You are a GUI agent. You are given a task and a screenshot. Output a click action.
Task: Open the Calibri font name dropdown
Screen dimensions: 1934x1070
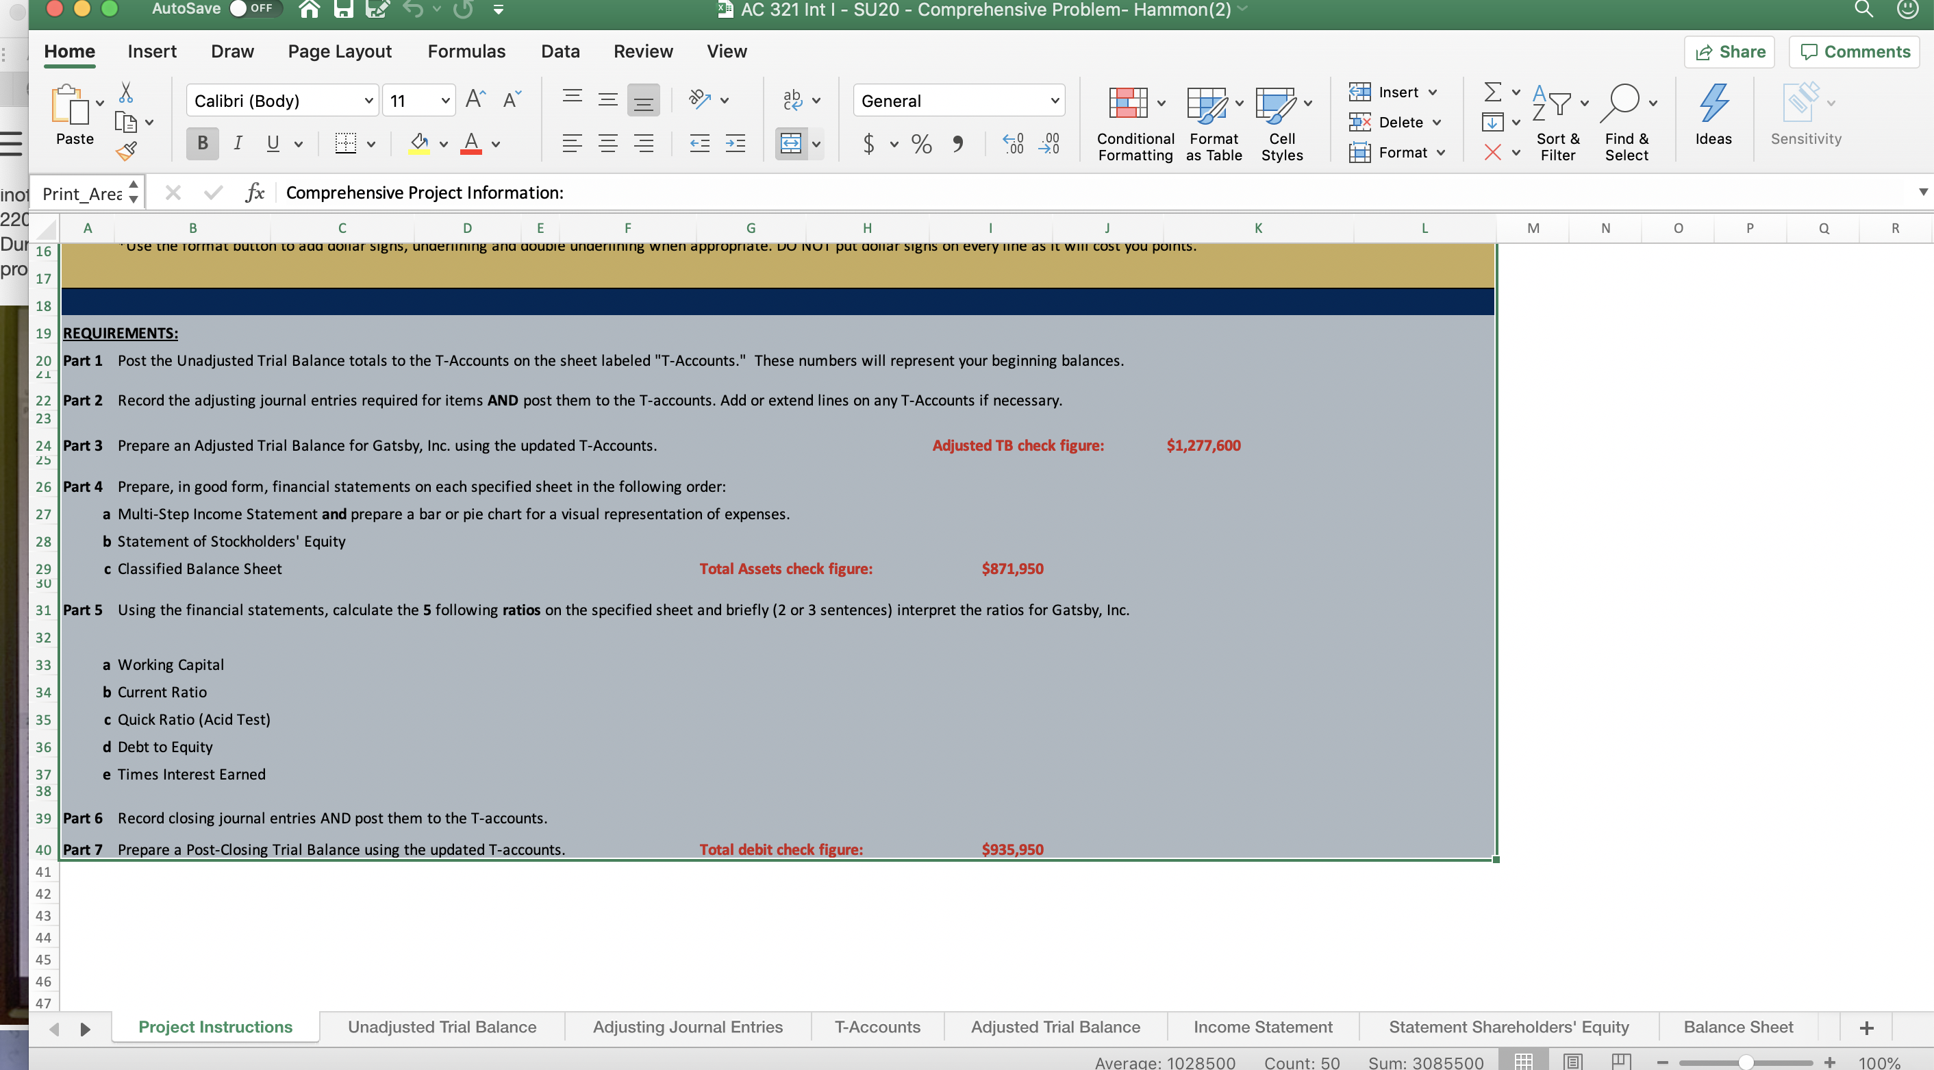[x=368, y=101]
